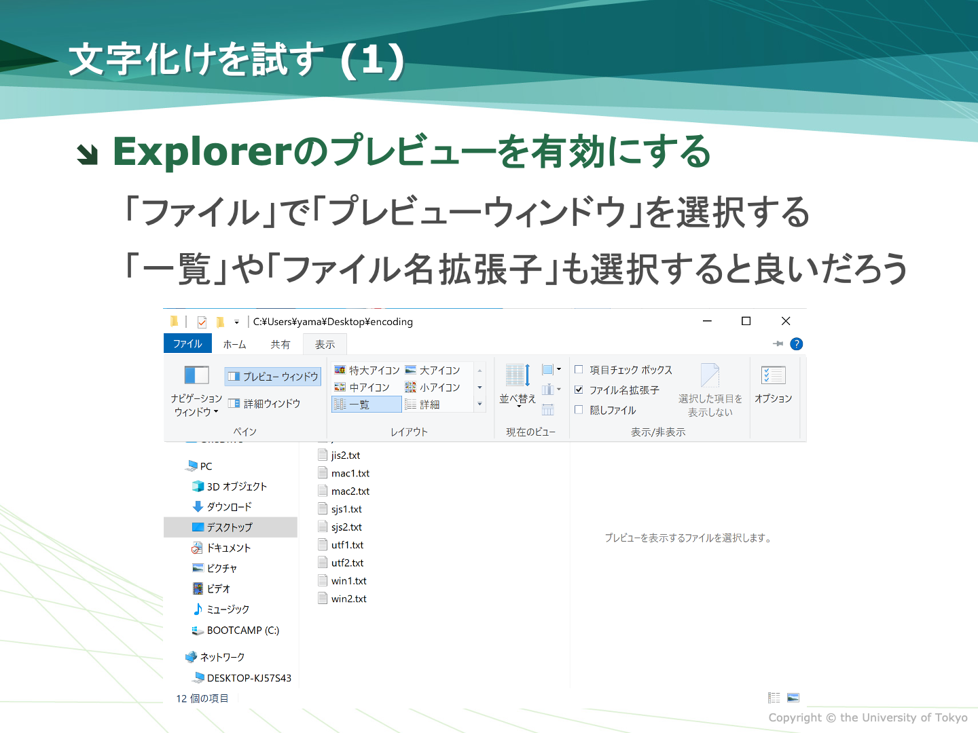Open ミュージック in the navigation pane

(221, 609)
